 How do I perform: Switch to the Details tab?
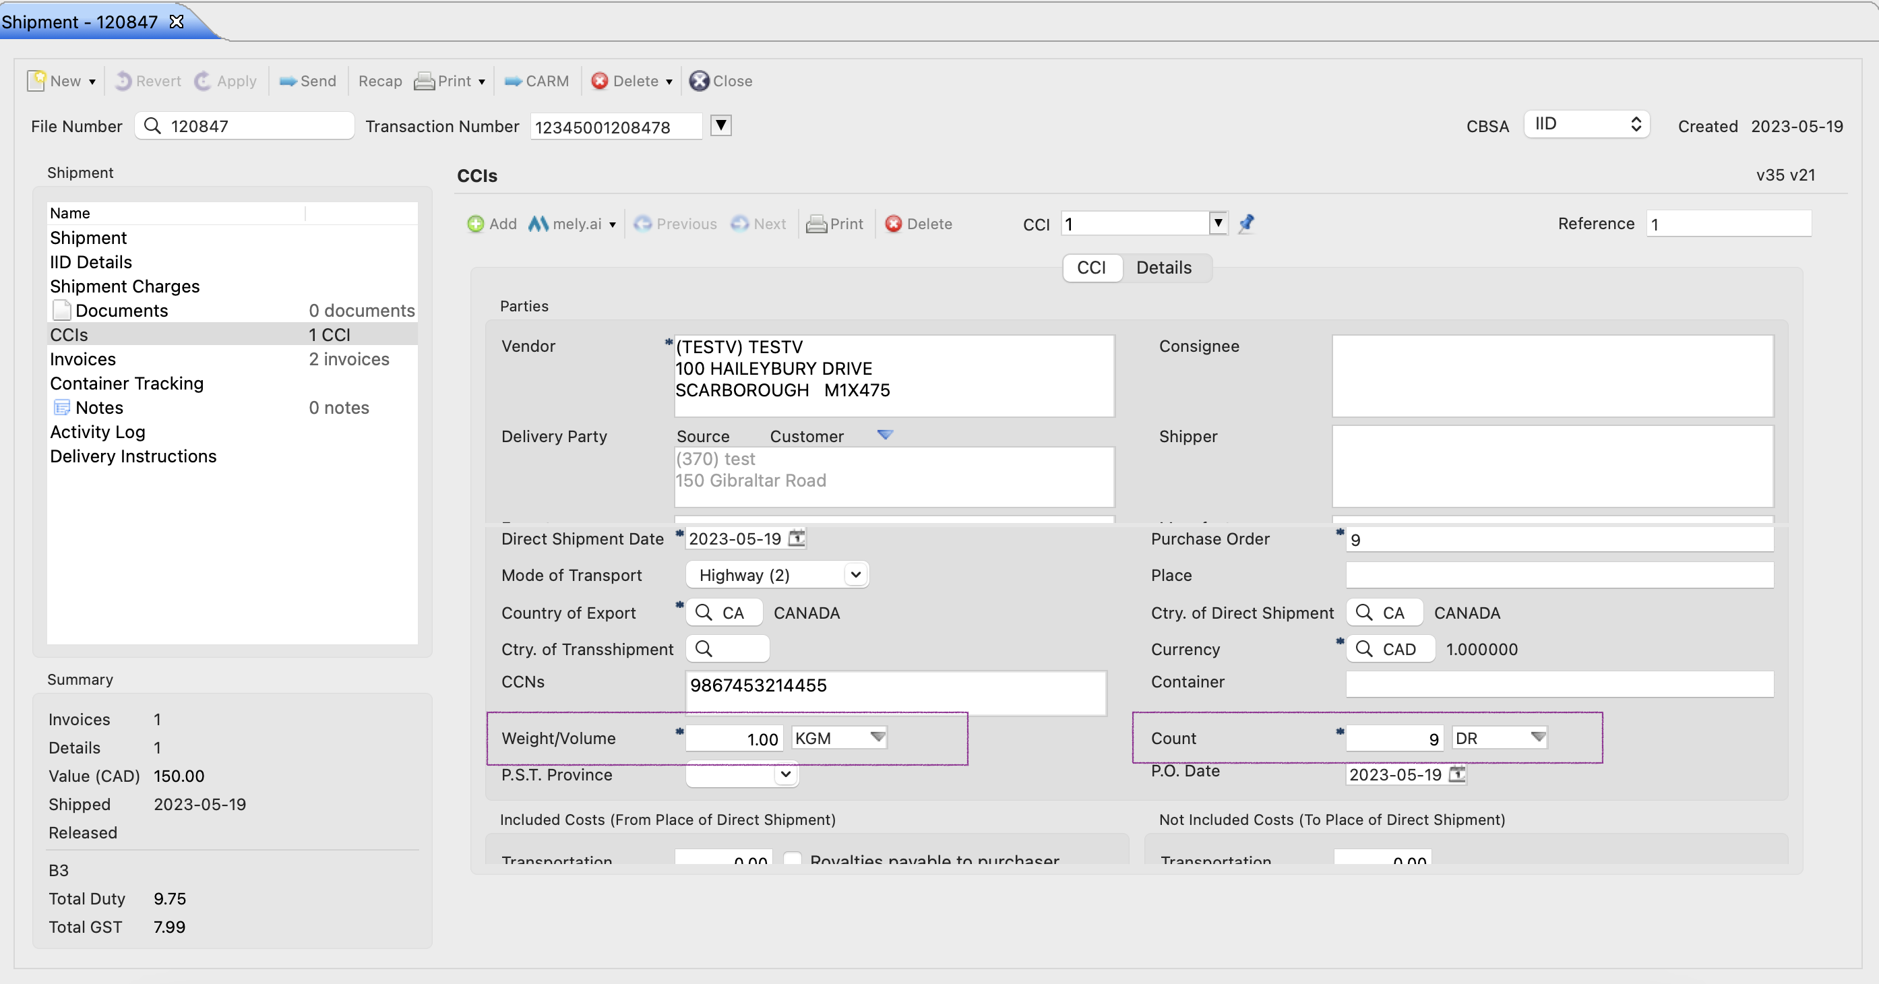coord(1163,268)
